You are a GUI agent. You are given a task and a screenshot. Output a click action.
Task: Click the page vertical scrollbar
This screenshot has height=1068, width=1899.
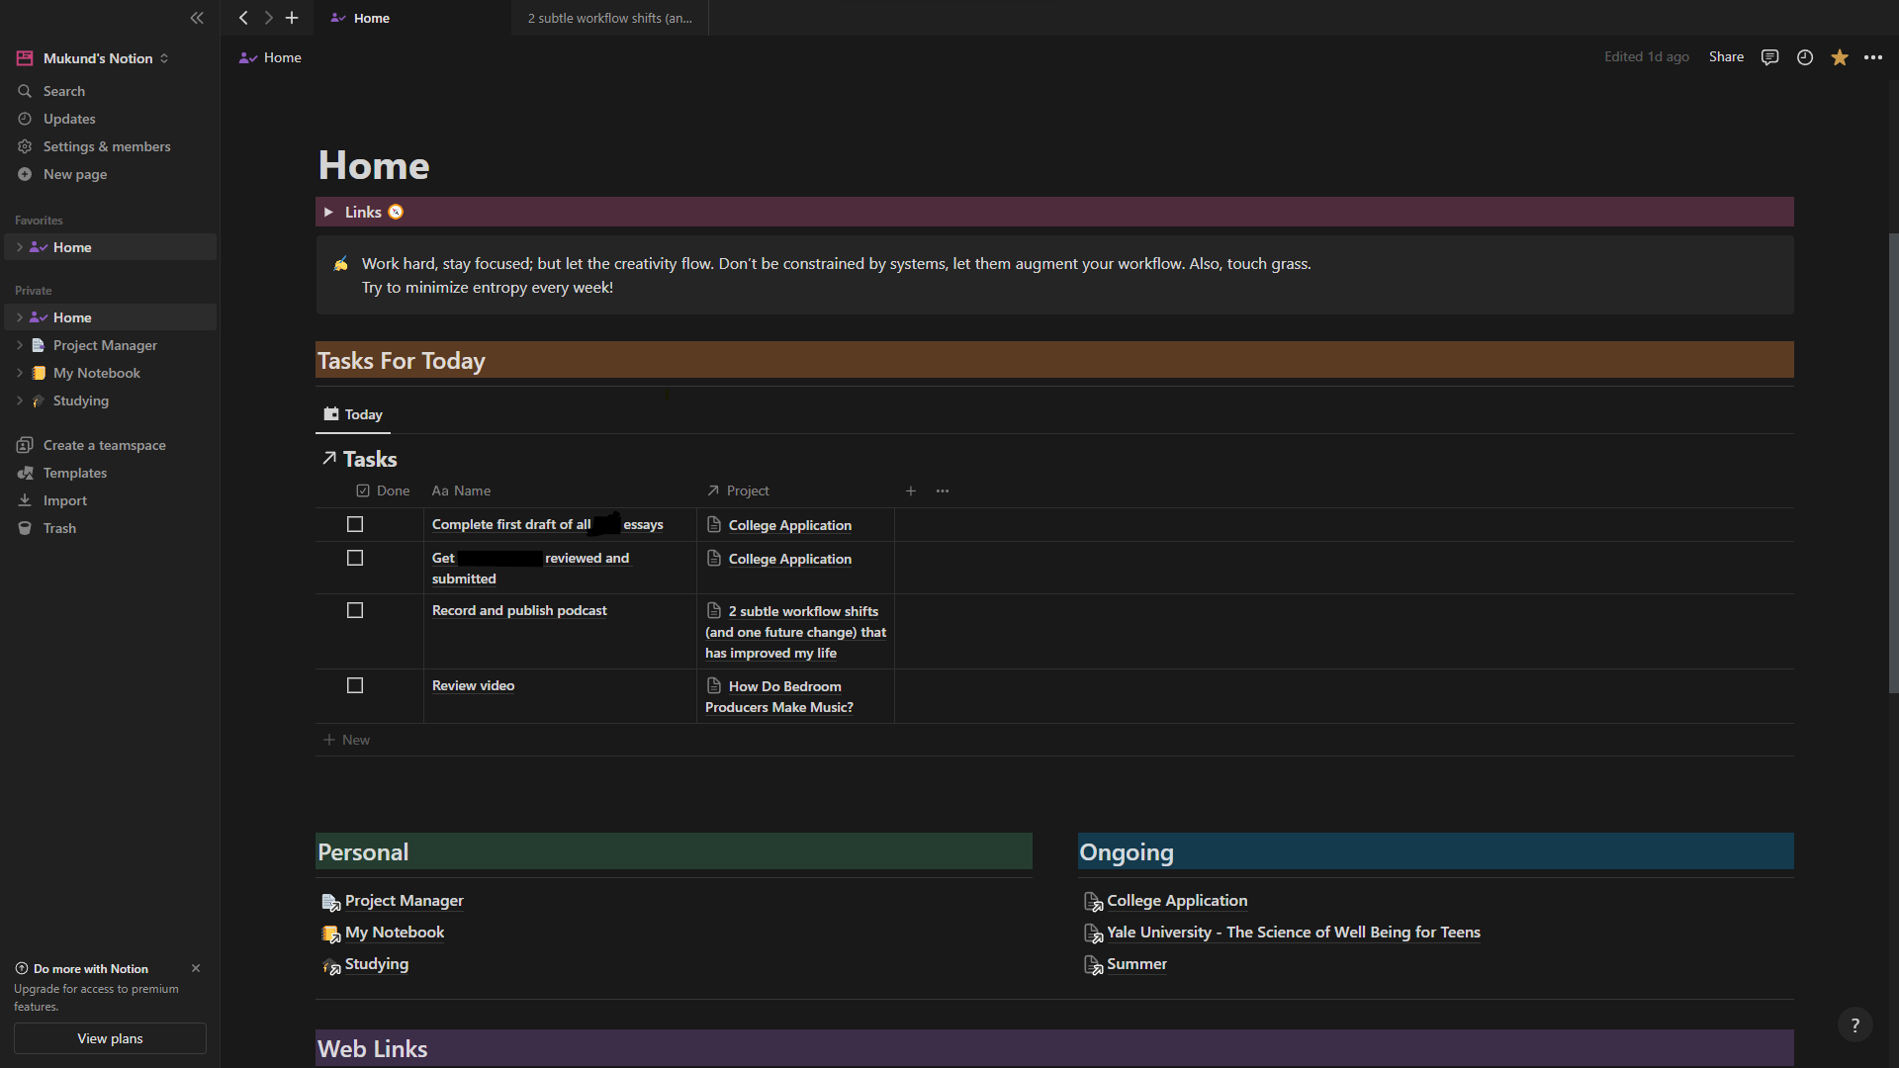point(1893,465)
